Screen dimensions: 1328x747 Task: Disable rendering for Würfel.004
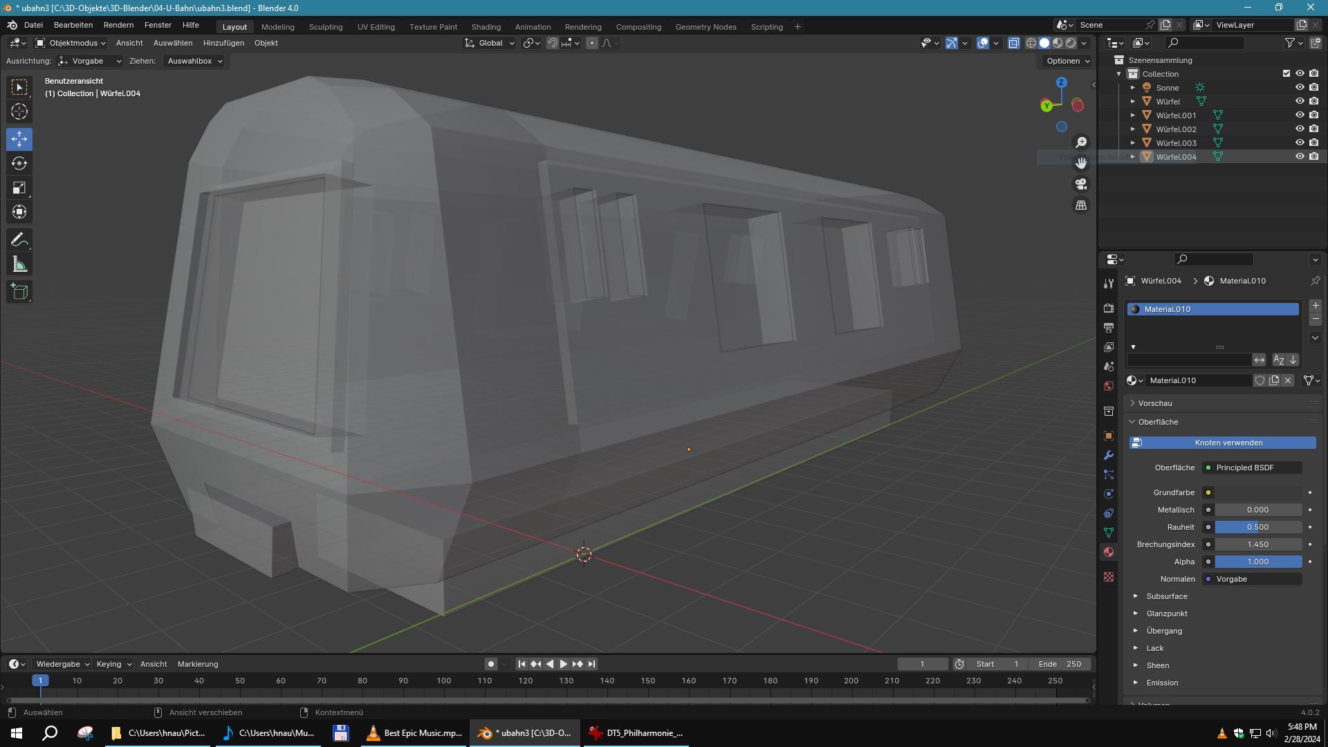[1313, 156]
